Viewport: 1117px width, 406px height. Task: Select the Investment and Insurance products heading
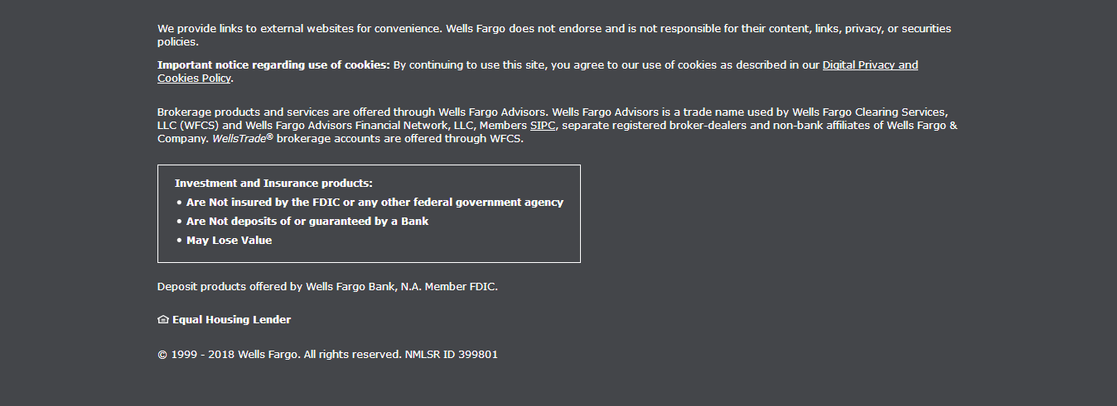tap(273, 184)
